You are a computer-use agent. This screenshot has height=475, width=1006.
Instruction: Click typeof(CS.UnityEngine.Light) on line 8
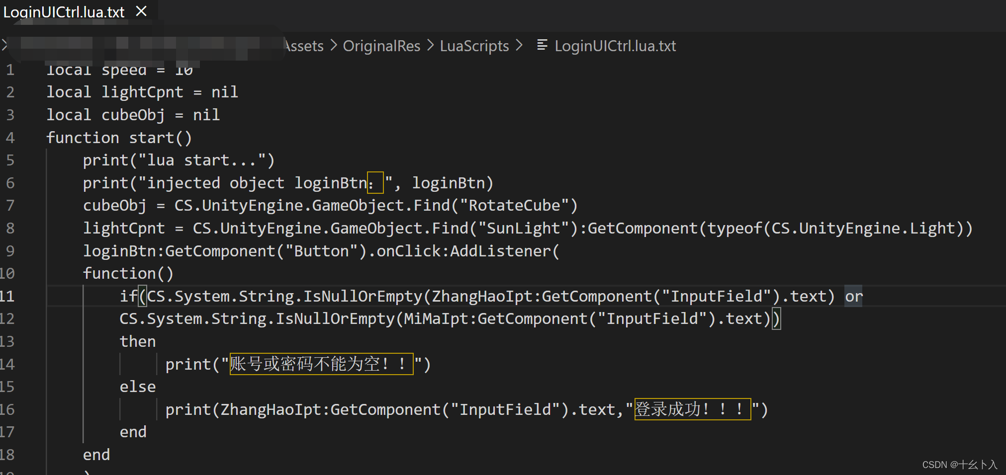[835, 228]
